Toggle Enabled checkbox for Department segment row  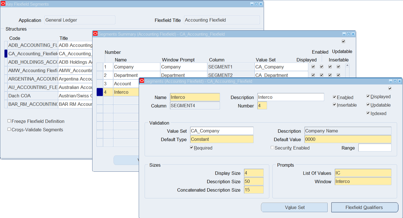pos(322,75)
